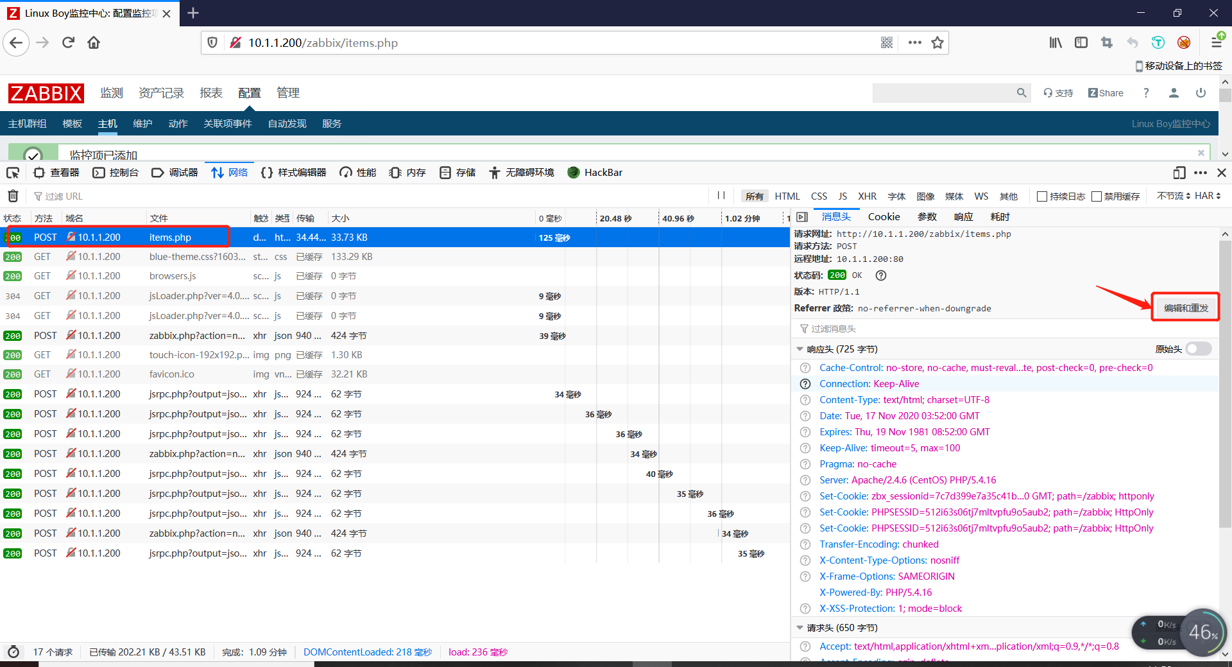Pause network recording
The width and height of the screenshot is (1232, 667).
click(721, 196)
